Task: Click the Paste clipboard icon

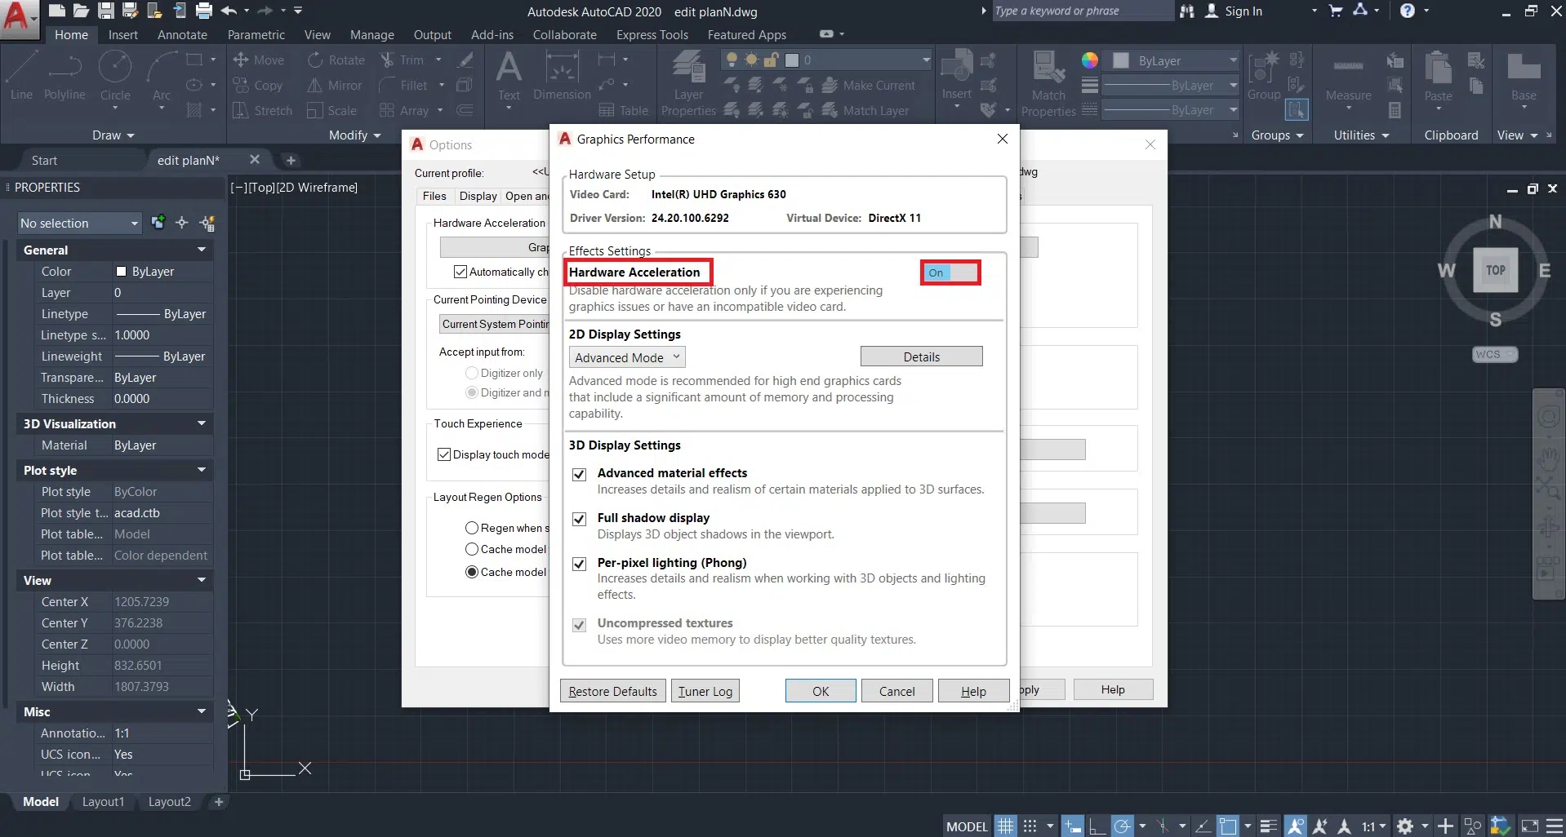Action: click(1438, 75)
